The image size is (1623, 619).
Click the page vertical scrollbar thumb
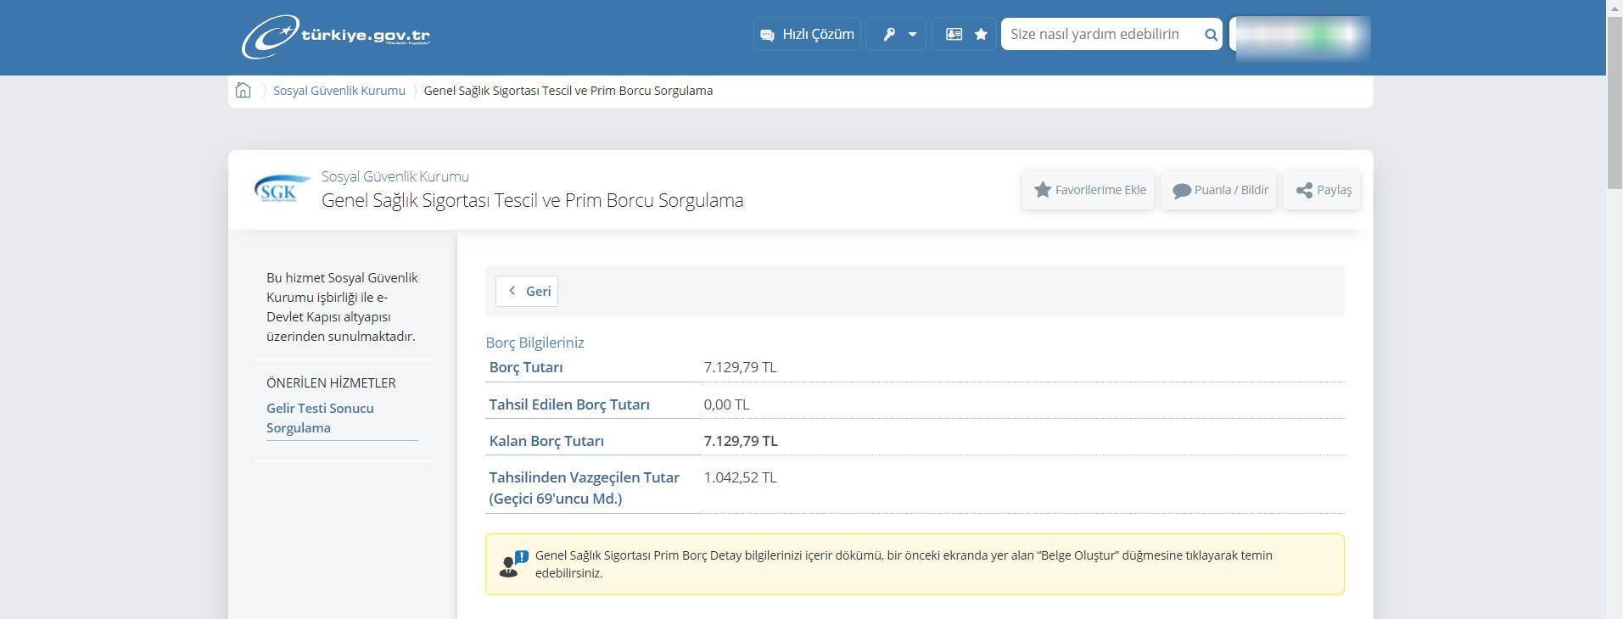click(1615, 102)
